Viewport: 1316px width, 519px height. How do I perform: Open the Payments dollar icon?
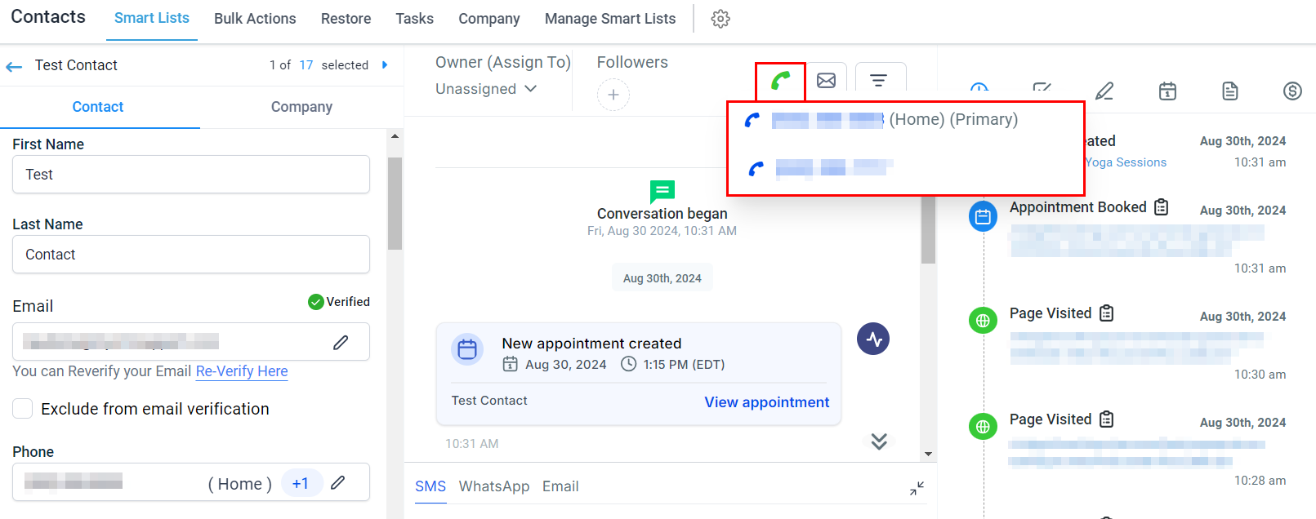coord(1292,91)
